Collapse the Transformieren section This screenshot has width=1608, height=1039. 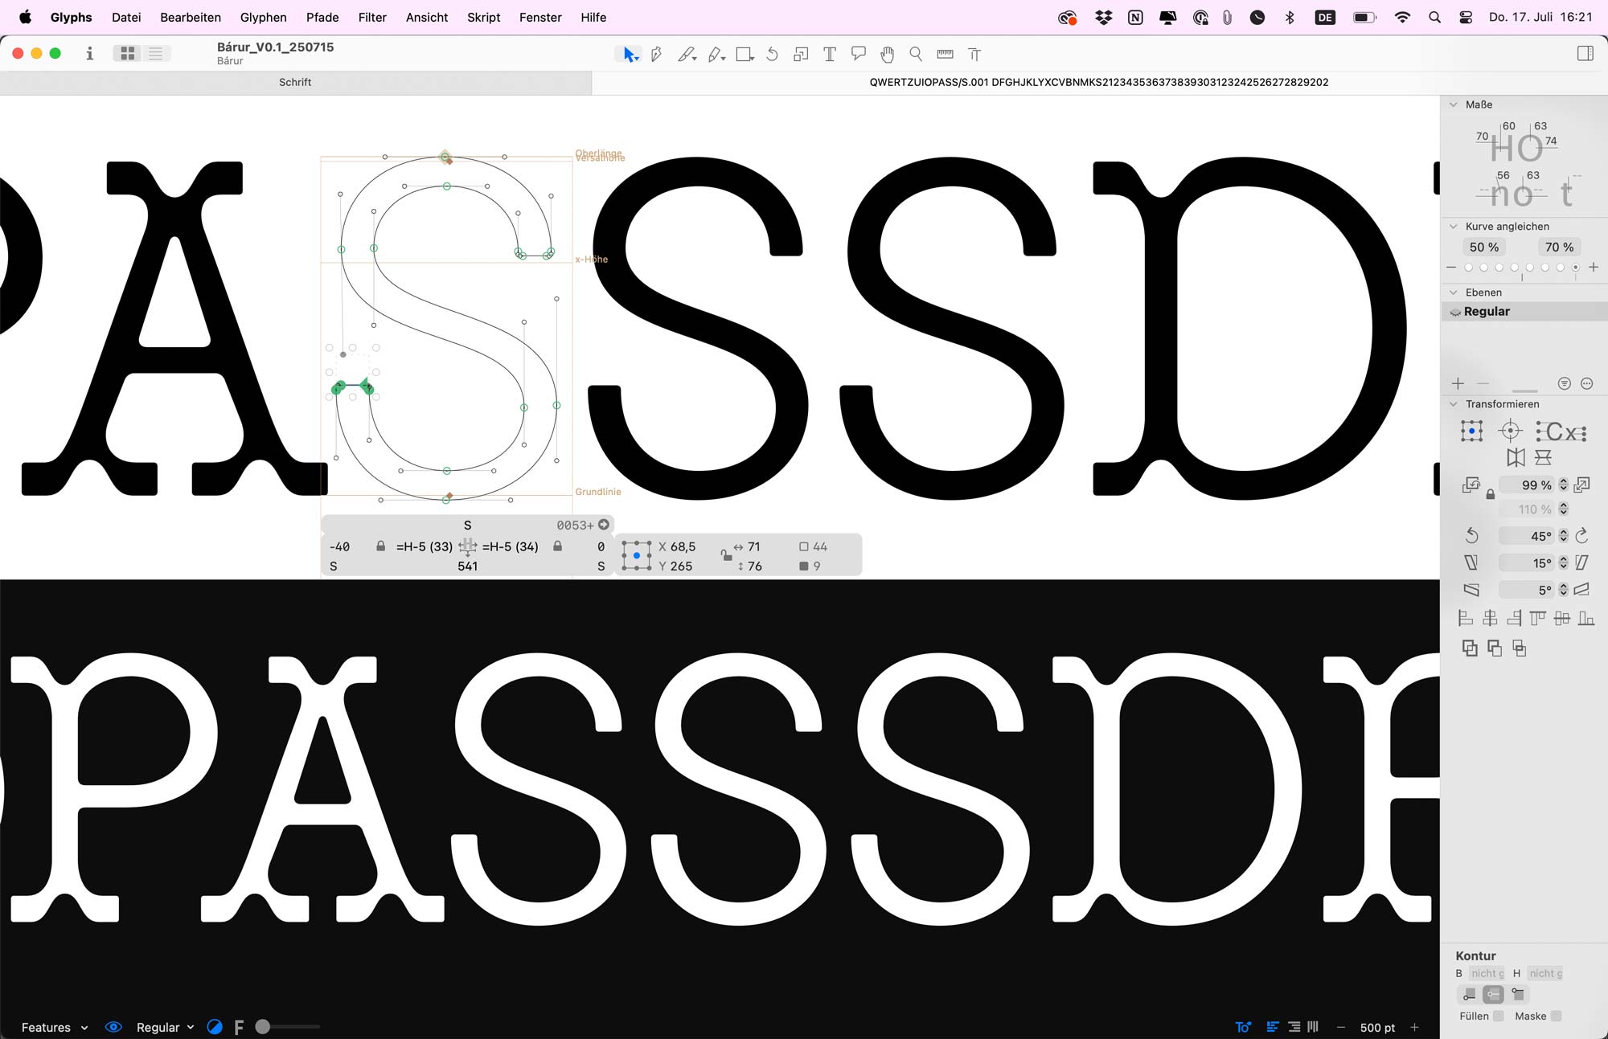[x=1453, y=404]
